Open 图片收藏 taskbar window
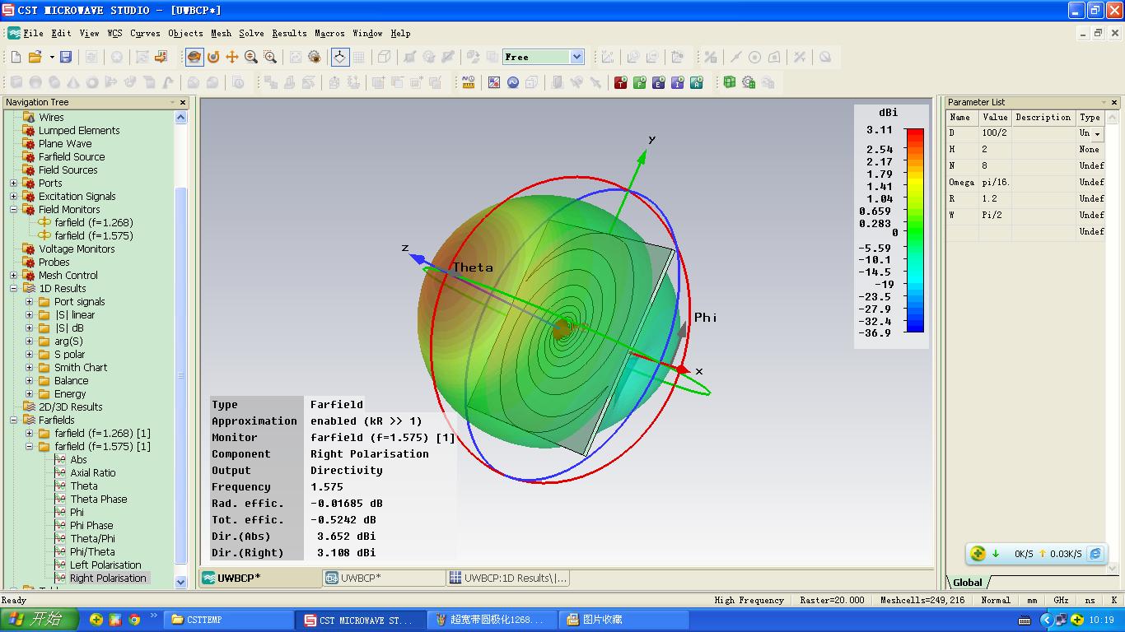The height and width of the screenshot is (632, 1125). click(623, 620)
